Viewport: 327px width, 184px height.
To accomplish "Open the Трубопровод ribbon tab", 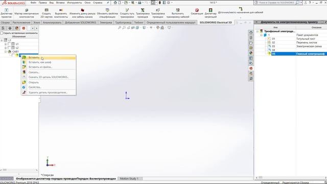I will (123, 22).
